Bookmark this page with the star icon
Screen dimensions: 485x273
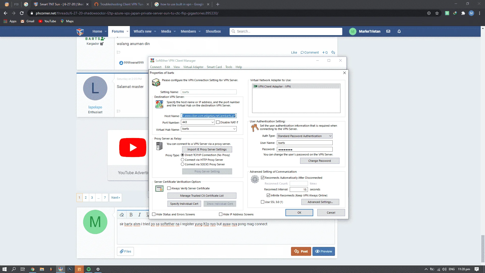click(x=437, y=13)
